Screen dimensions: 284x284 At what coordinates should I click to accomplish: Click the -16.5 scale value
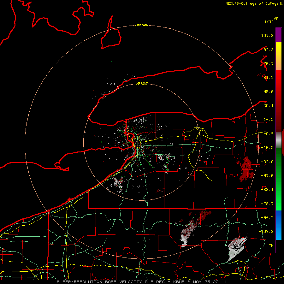point(267,148)
